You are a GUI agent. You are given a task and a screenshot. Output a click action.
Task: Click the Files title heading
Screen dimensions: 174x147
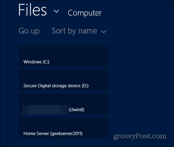[x=32, y=10]
